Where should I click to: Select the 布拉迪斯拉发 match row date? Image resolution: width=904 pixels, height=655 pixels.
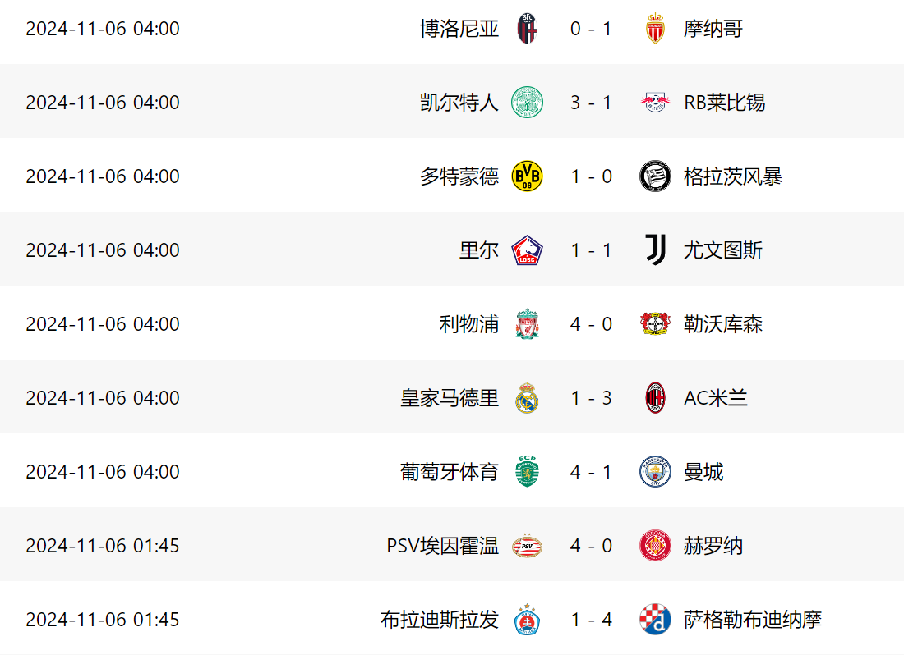click(x=103, y=620)
